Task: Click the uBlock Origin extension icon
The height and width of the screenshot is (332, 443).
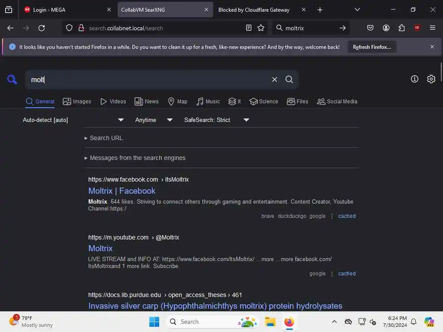Action: (x=417, y=28)
